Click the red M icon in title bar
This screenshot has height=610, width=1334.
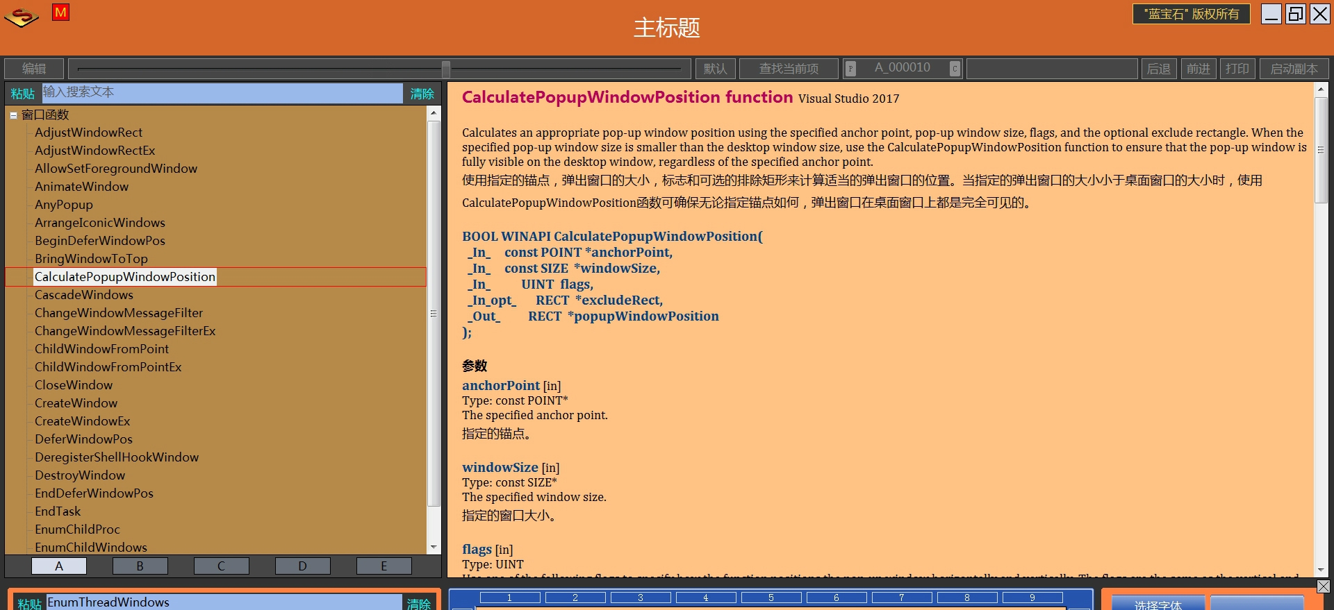(60, 12)
